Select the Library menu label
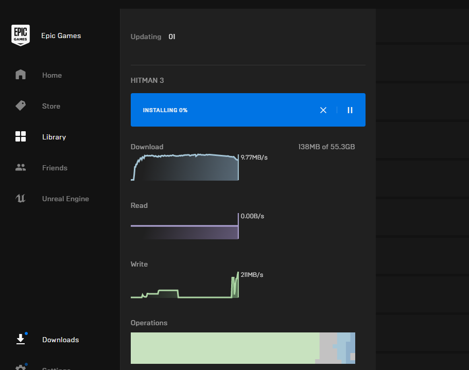 click(54, 137)
